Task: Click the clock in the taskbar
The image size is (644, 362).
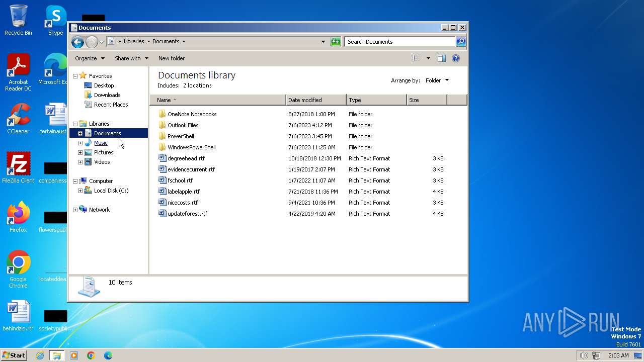Action: (619, 355)
